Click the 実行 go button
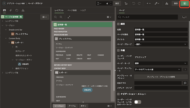Viewport: 190px width, 108px height. 117,4
